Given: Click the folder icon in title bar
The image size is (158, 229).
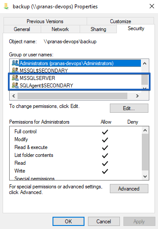Looking at the screenshot, I should pyautogui.click(x=6, y=7).
